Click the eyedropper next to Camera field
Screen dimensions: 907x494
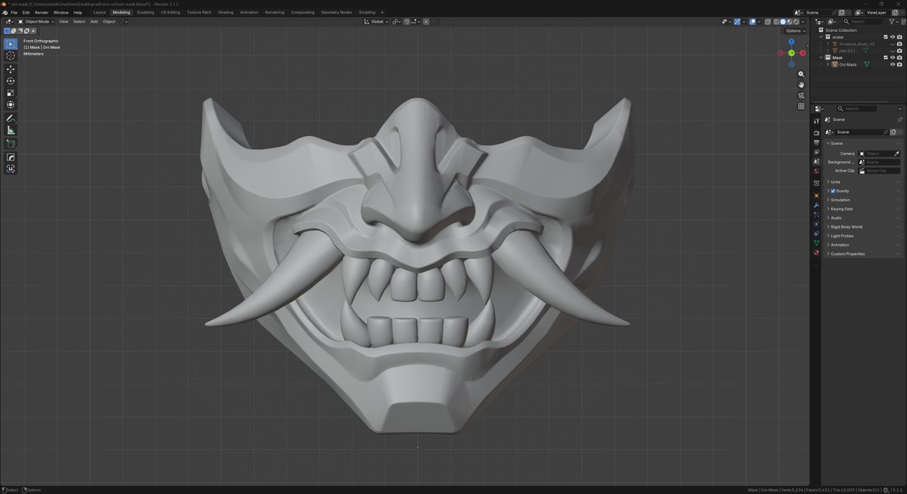(897, 154)
